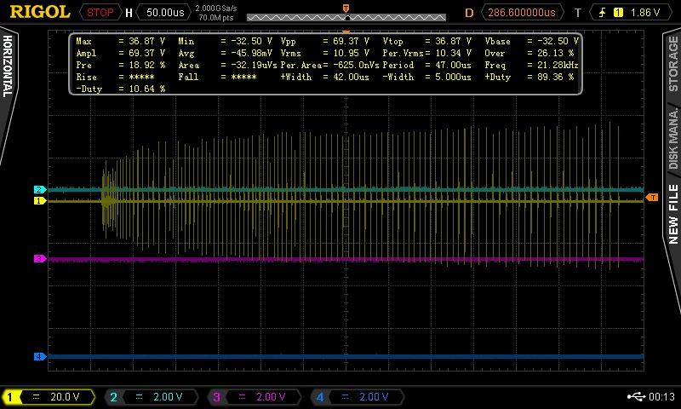This screenshot has height=409, width=681.
Task: Click the Per.Area = -625.0nVs measurement
Action: coord(330,66)
